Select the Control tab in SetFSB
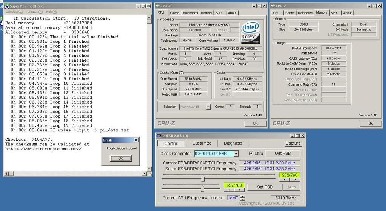 pos(172,143)
